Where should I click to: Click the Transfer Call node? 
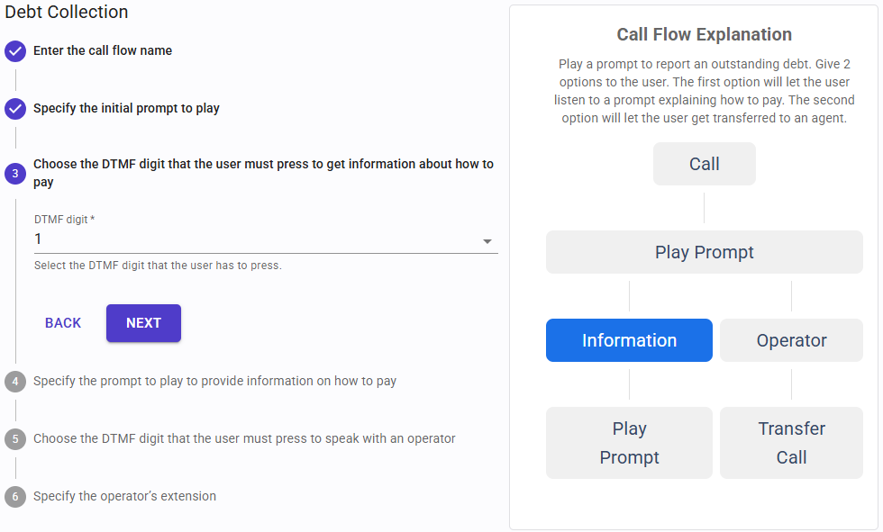pyautogui.click(x=791, y=443)
